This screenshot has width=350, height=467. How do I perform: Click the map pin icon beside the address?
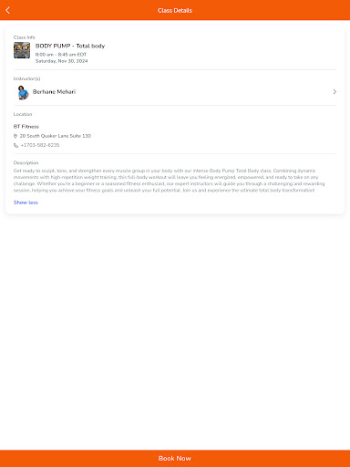15,136
